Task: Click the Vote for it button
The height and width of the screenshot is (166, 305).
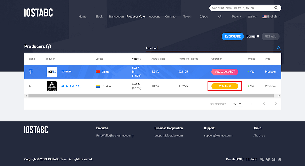Action: coord(225,86)
